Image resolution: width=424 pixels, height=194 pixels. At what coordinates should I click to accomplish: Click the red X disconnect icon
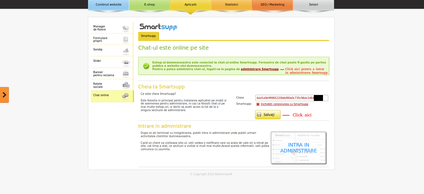pyautogui.click(x=258, y=104)
